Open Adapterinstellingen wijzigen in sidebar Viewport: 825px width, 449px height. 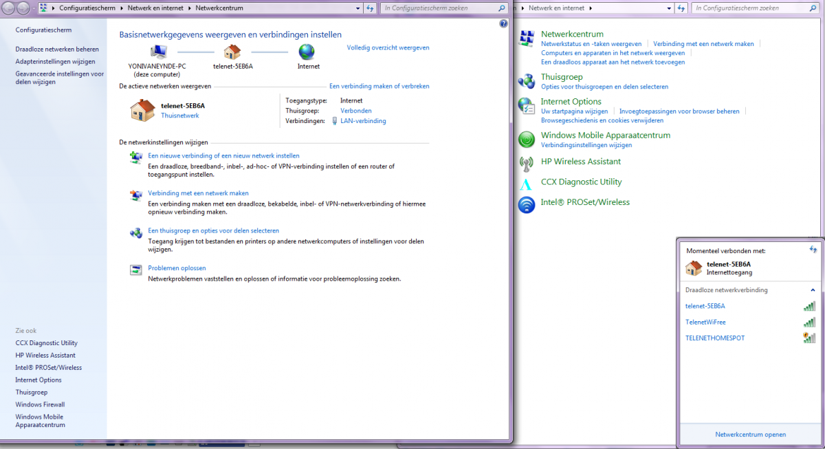click(x=55, y=61)
